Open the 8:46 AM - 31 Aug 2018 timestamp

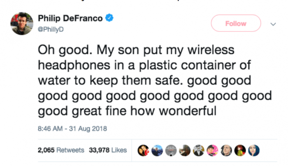tap(72, 129)
